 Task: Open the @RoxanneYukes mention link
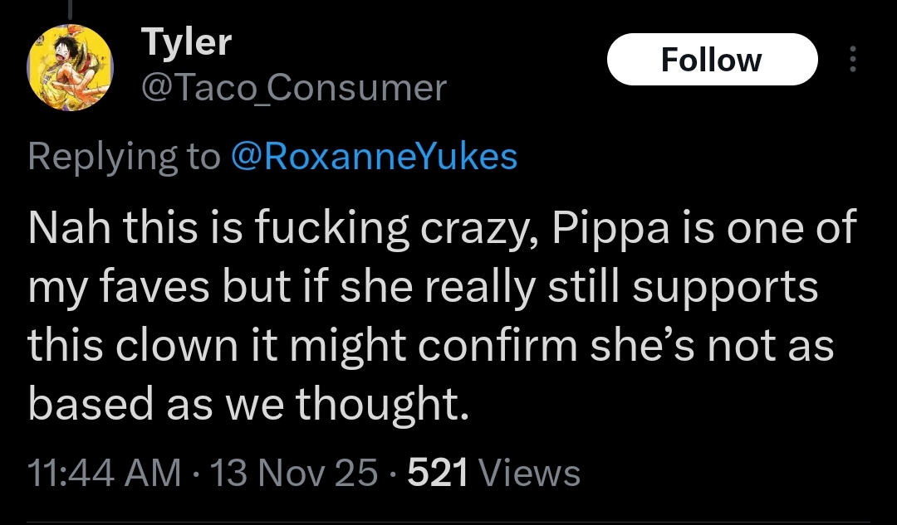tap(373, 156)
